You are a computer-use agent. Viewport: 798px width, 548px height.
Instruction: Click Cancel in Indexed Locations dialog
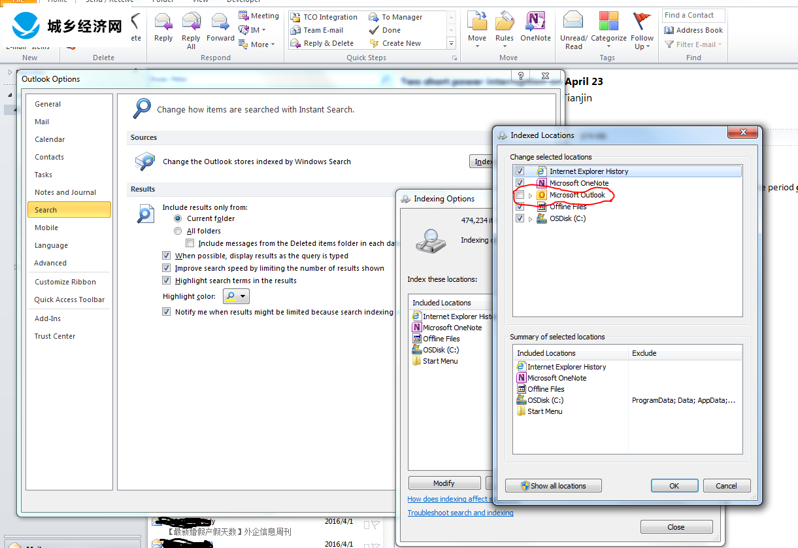726,486
